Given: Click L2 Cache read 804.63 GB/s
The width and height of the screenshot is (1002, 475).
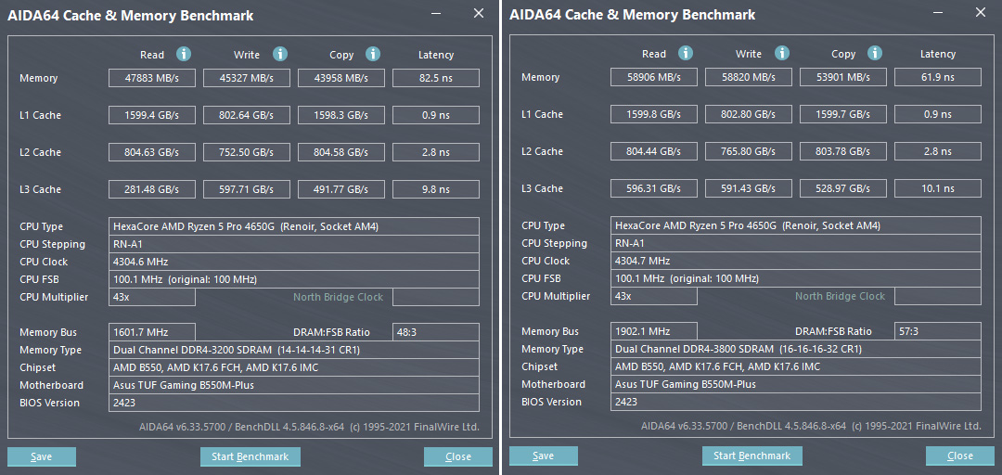Looking at the screenshot, I should pos(152,152).
